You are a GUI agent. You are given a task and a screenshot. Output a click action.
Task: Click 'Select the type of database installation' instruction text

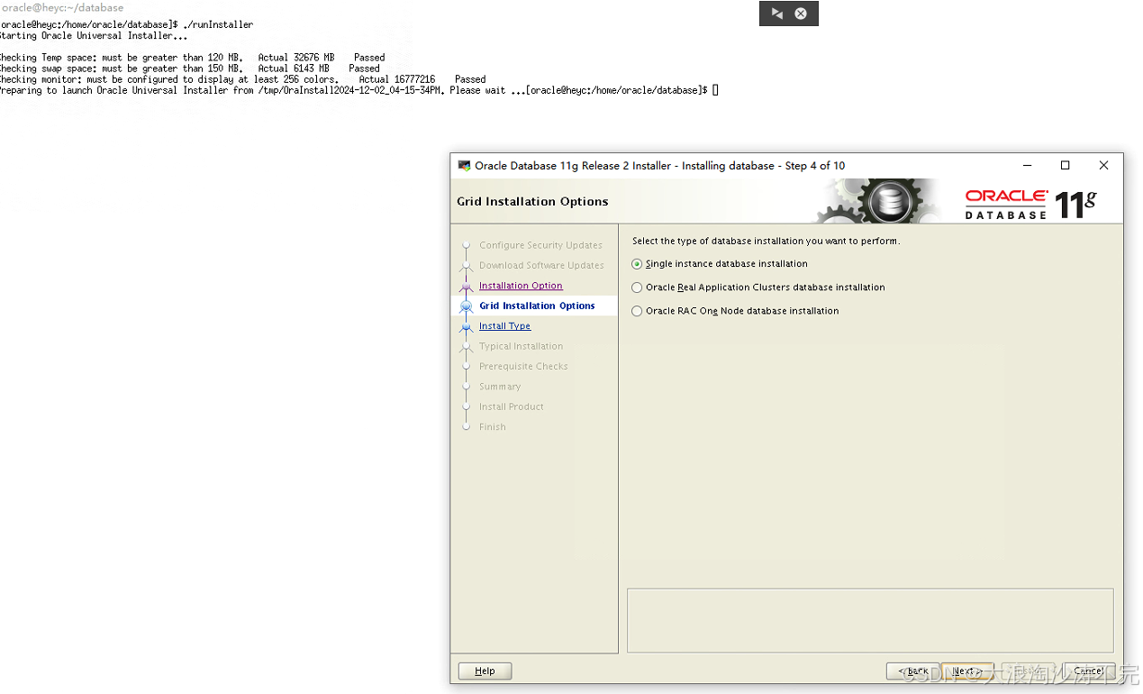766,242
